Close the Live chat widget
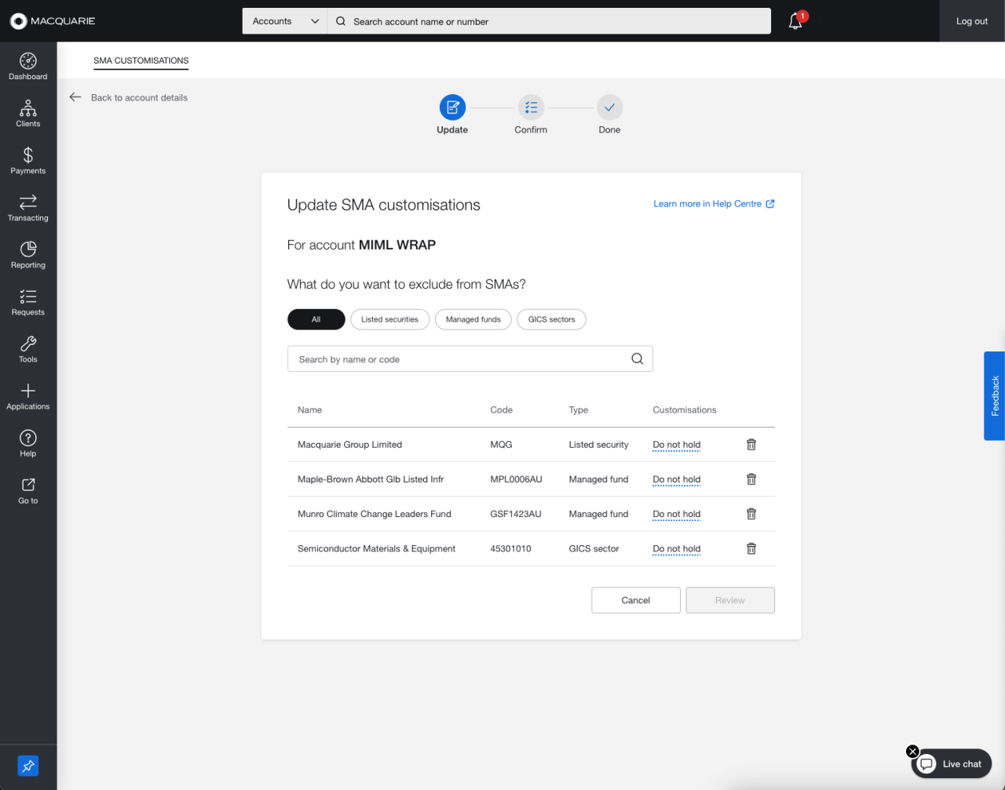 coord(912,752)
